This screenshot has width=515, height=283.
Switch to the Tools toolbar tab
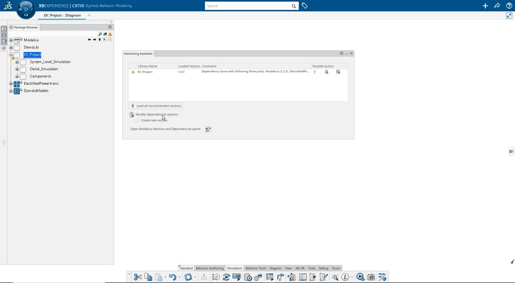(x=311, y=268)
